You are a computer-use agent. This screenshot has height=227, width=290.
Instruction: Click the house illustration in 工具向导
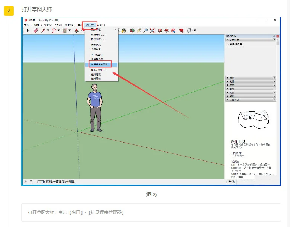coord(254,119)
